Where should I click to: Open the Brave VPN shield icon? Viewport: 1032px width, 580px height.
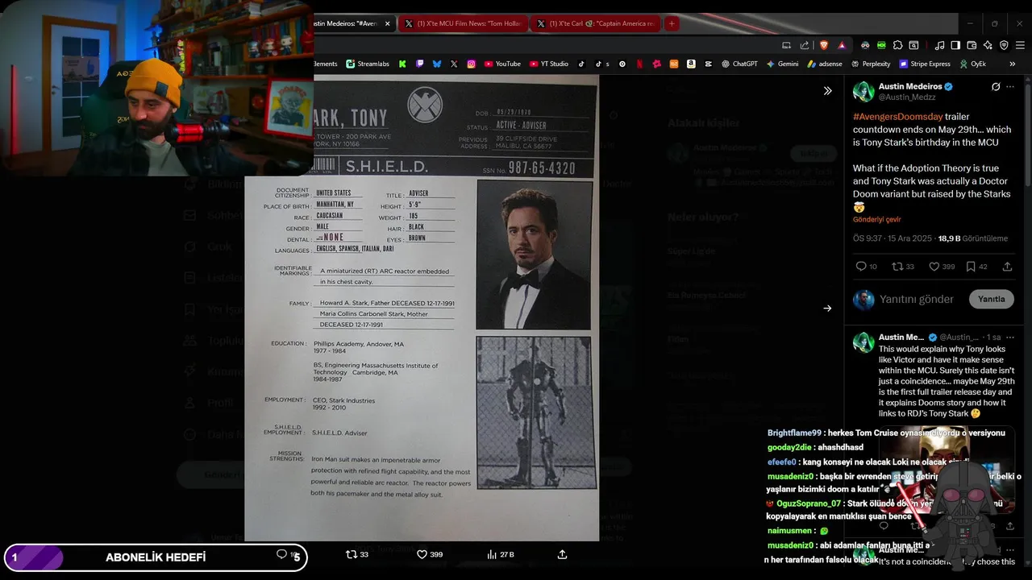pyautogui.click(x=1004, y=45)
